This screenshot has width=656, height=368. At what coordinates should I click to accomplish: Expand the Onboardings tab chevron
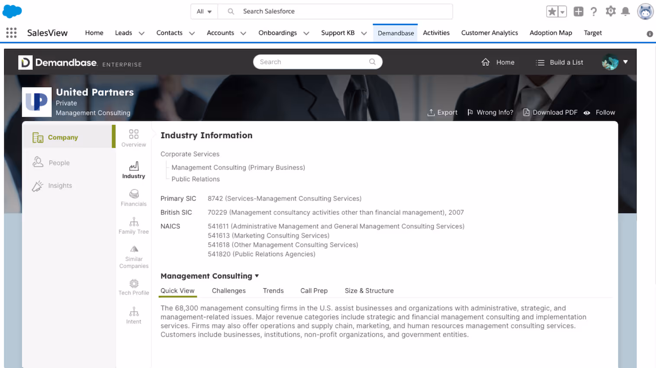(x=306, y=33)
